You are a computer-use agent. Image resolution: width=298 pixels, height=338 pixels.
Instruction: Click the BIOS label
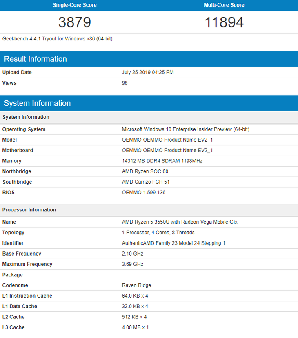(x=9, y=193)
